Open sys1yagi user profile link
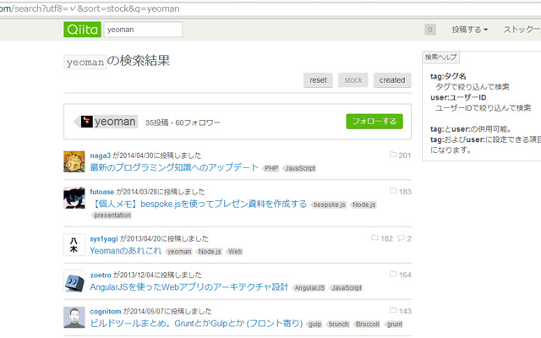 tap(104, 238)
